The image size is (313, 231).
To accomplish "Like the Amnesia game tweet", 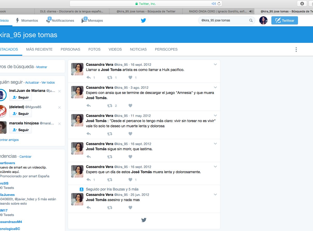I will coord(130,106).
